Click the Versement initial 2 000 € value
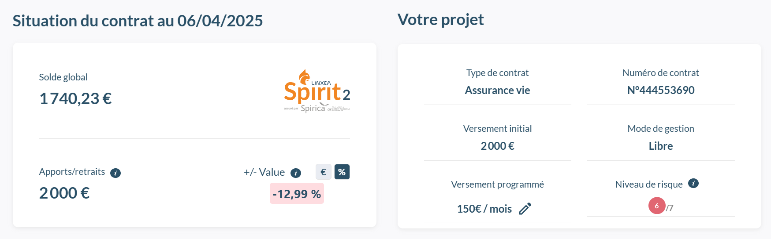Screen dimensions: 771x239 [x=497, y=146]
